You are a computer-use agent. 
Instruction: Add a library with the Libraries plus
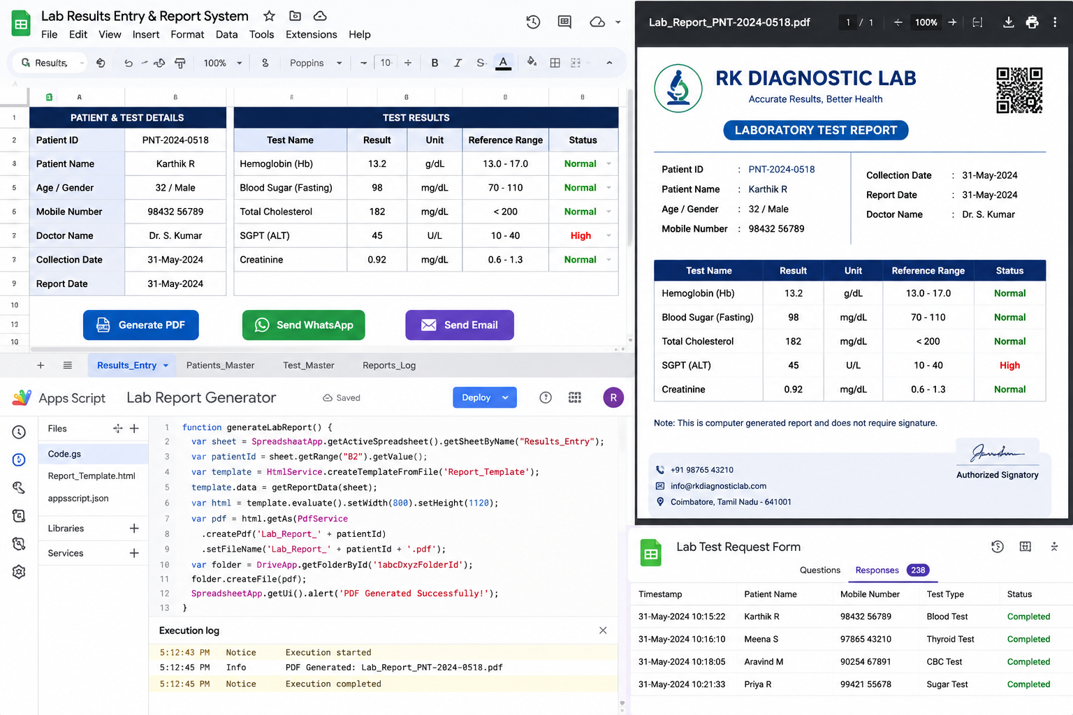click(x=134, y=529)
